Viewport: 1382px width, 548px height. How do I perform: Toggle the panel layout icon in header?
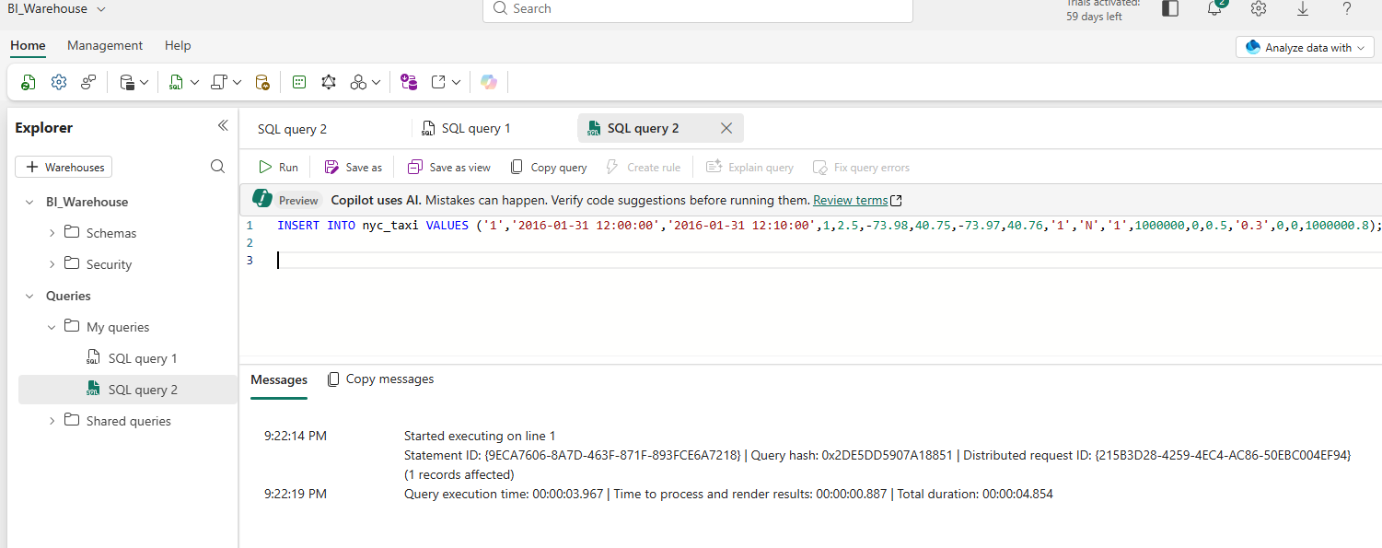(1170, 8)
